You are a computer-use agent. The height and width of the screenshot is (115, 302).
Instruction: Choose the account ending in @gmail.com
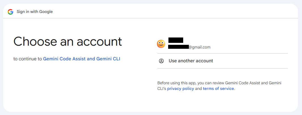[189, 47]
